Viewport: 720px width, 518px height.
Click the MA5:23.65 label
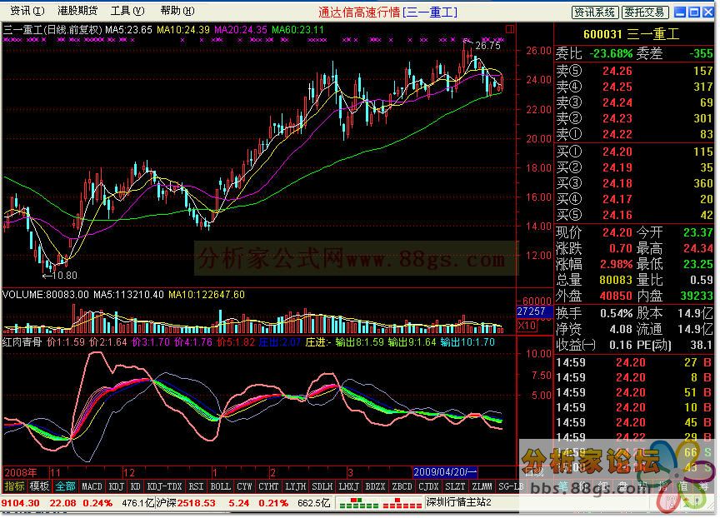tap(128, 30)
